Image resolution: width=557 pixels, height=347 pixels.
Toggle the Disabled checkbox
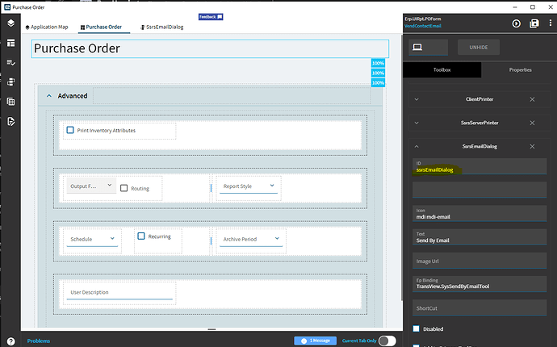coord(416,328)
